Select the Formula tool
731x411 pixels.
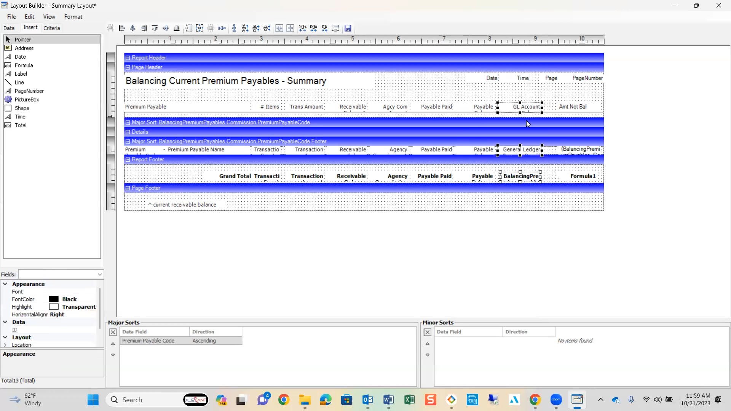pyautogui.click(x=24, y=65)
